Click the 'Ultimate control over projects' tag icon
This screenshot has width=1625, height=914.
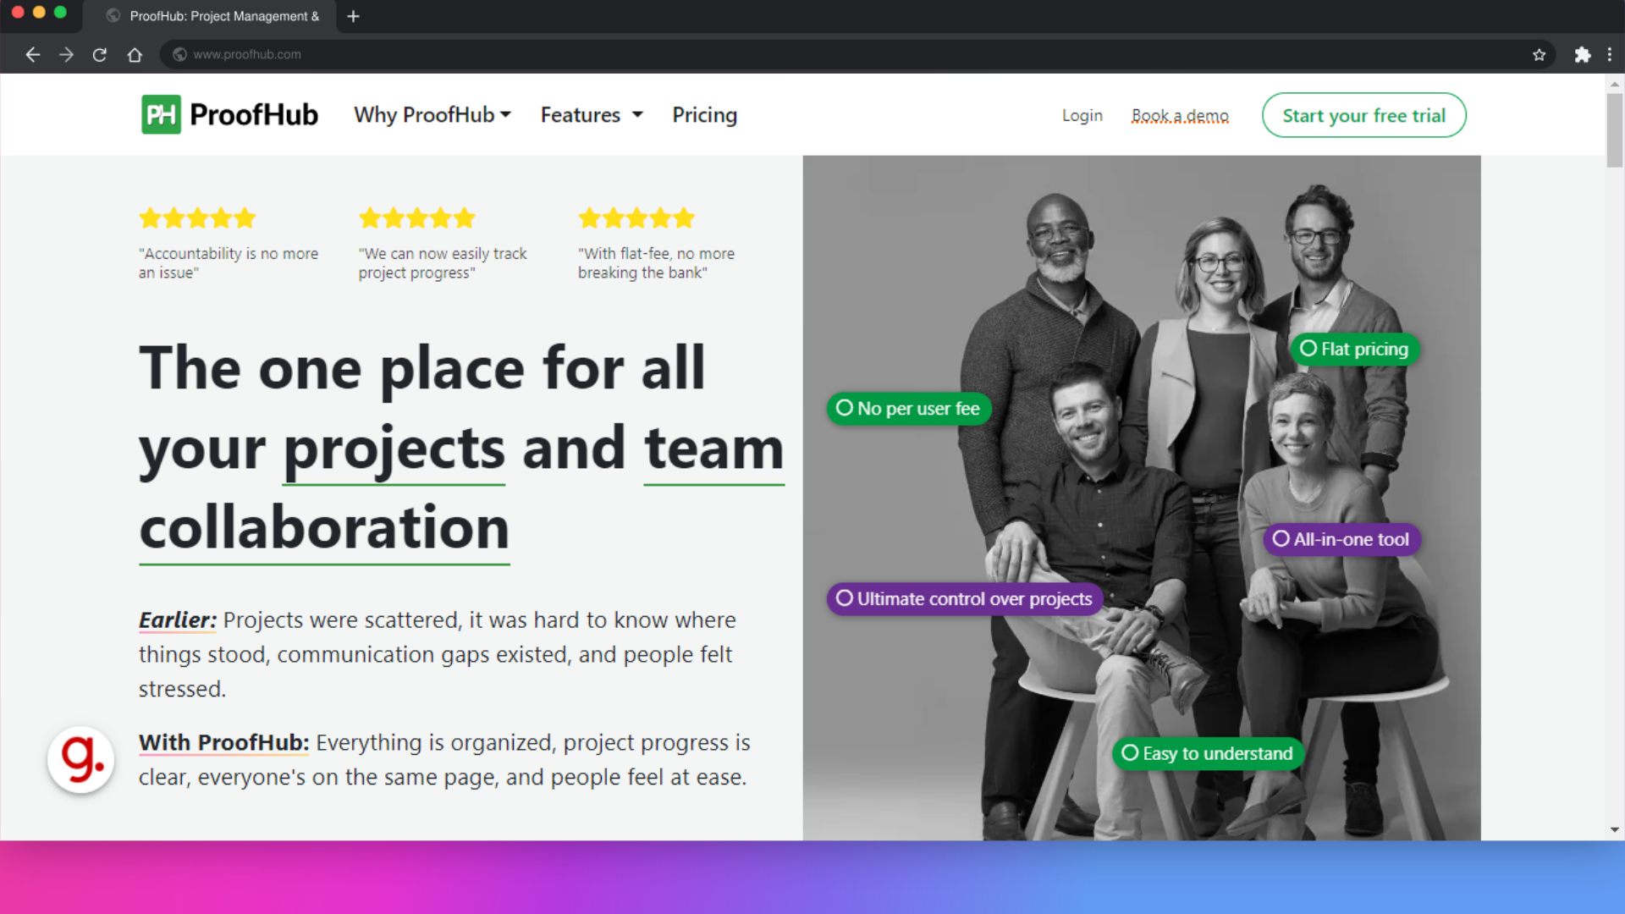click(x=844, y=598)
